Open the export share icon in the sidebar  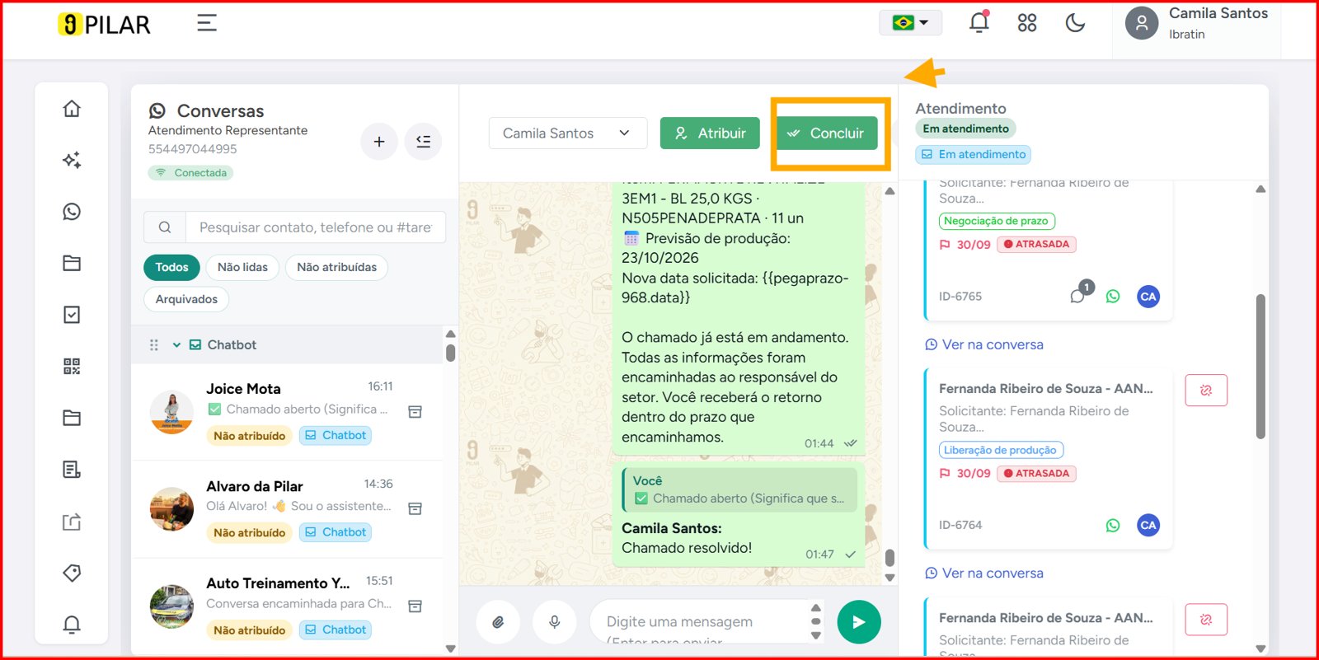[x=72, y=522]
